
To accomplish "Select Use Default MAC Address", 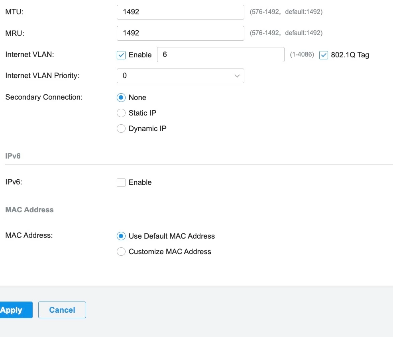I will point(121,236).
